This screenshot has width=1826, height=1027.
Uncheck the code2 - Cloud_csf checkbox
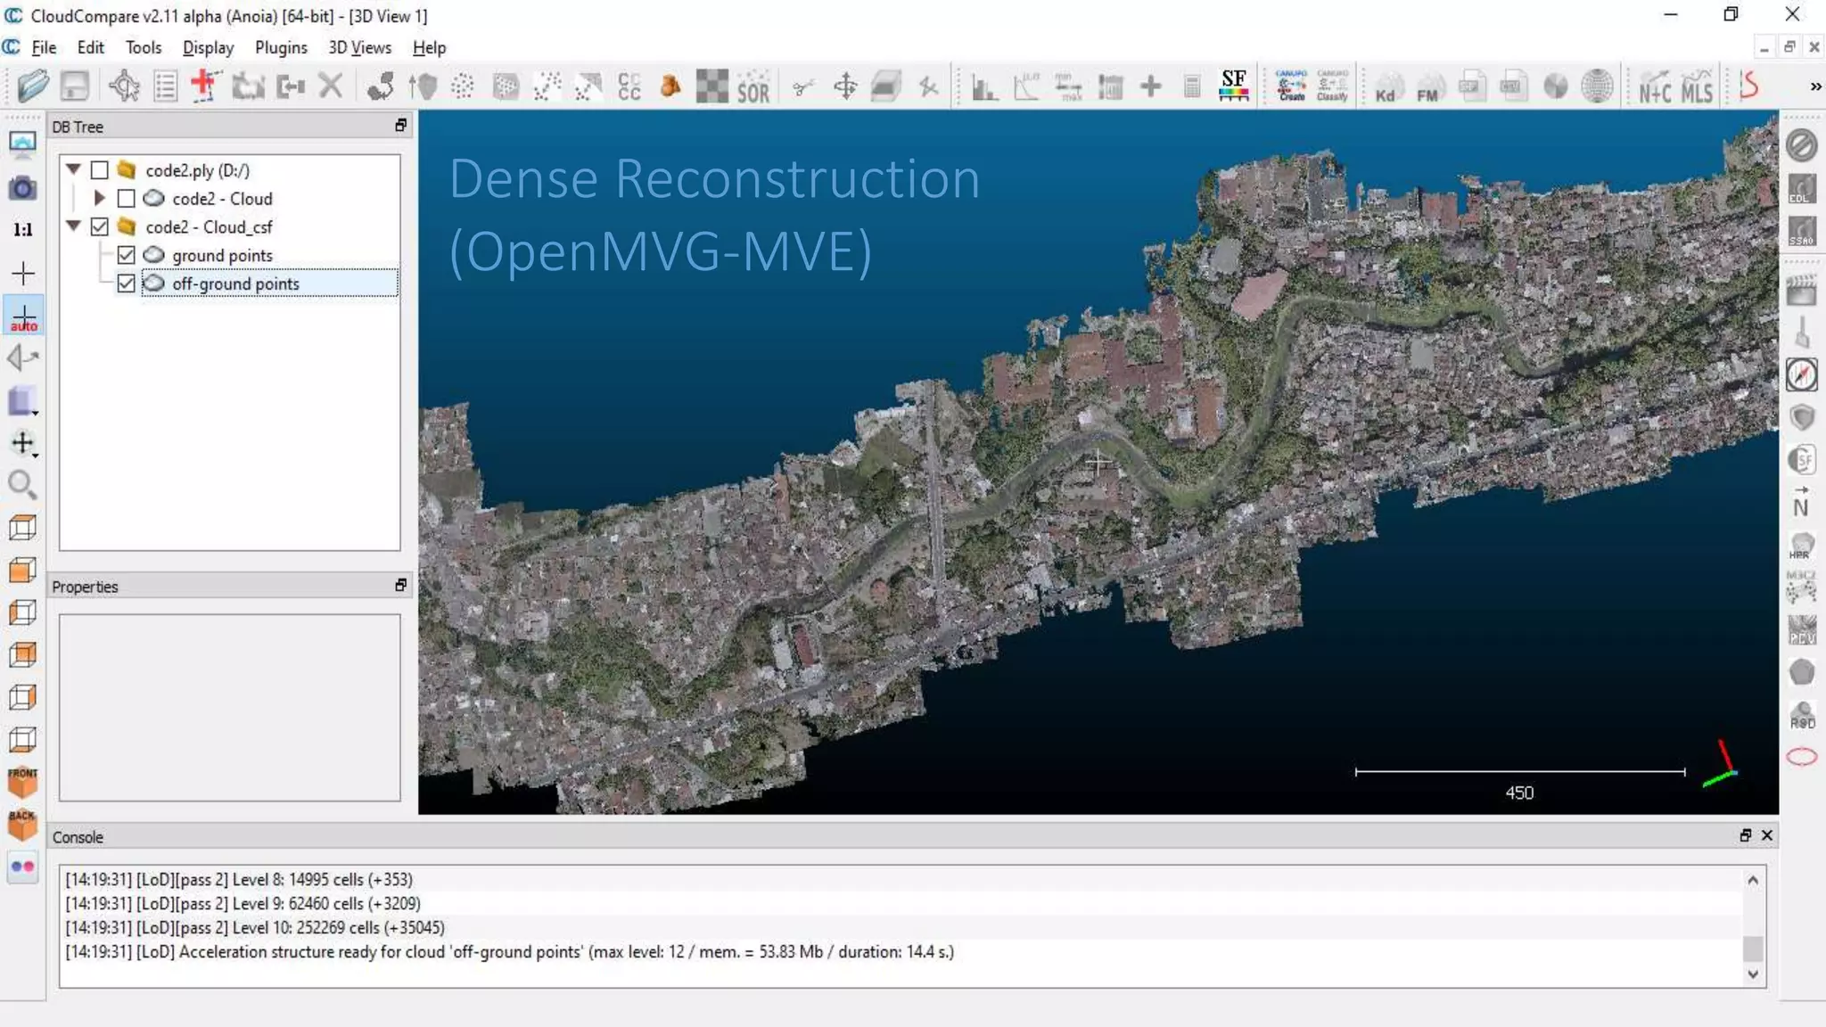[x=100, y=227]
